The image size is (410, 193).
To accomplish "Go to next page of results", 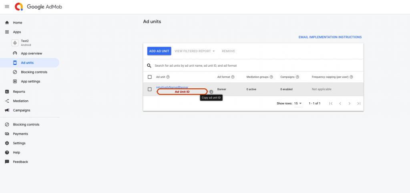I will tap(349, 103).
